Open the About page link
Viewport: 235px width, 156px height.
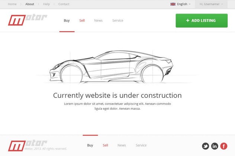[30, 4]
